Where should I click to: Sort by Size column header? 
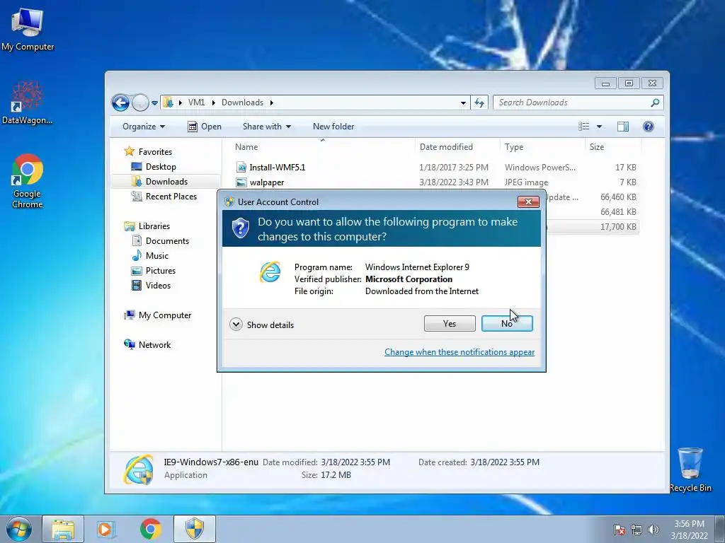(x=596, y=147)
